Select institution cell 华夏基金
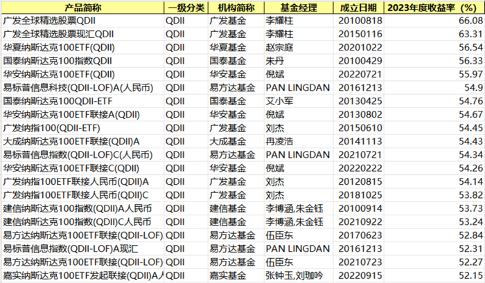 click(x=236, y=48)
